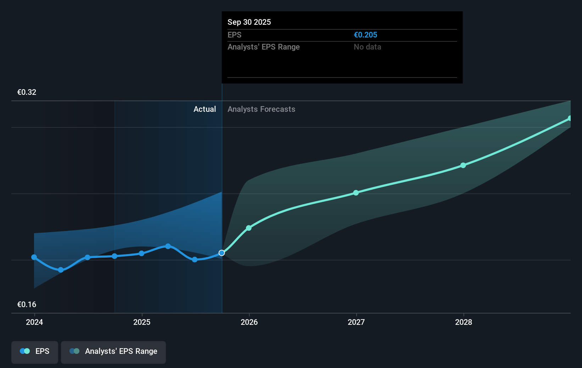The height and width of the screenshot is (368, 582).
Task: Click the 2028 x-axis label
Action: pos(464,322)
